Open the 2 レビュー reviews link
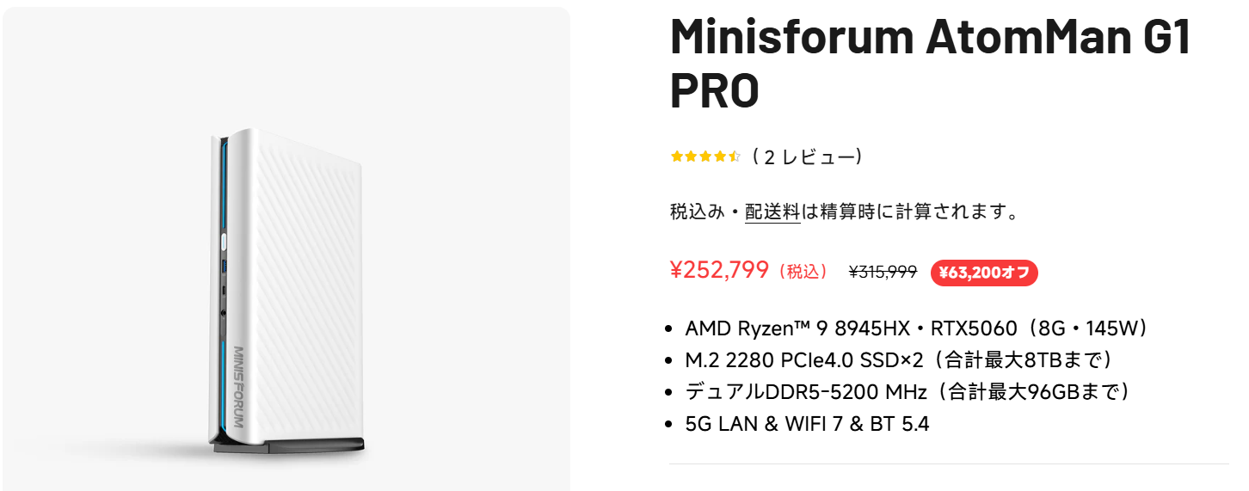The width and height of the screenshot is (1249, 491). click(806, 157)
